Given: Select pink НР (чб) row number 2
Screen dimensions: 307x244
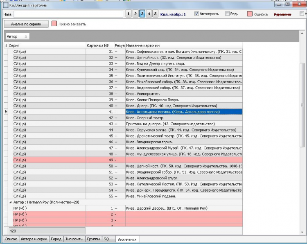Looking at the screenshot, I should point(128,214).
